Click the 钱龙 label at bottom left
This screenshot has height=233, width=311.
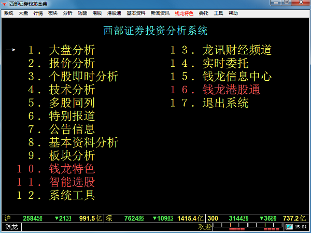(11, 227)
